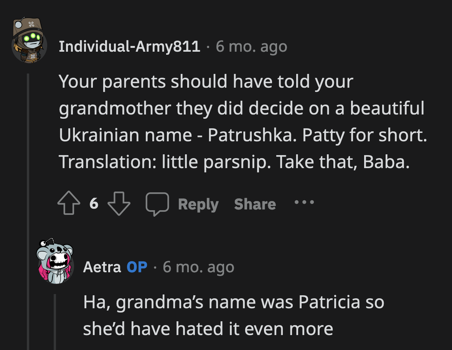Open Aetra's koala avatar

point(55,260)
